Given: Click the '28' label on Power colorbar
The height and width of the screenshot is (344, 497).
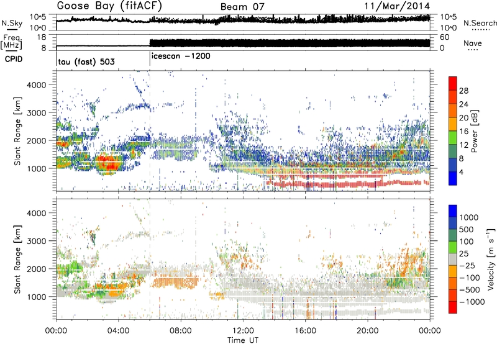Looking at the screenshot, I should tap(463, 91).
